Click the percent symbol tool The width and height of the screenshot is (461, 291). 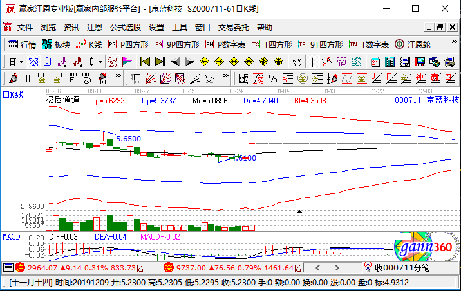pos(273,78)
